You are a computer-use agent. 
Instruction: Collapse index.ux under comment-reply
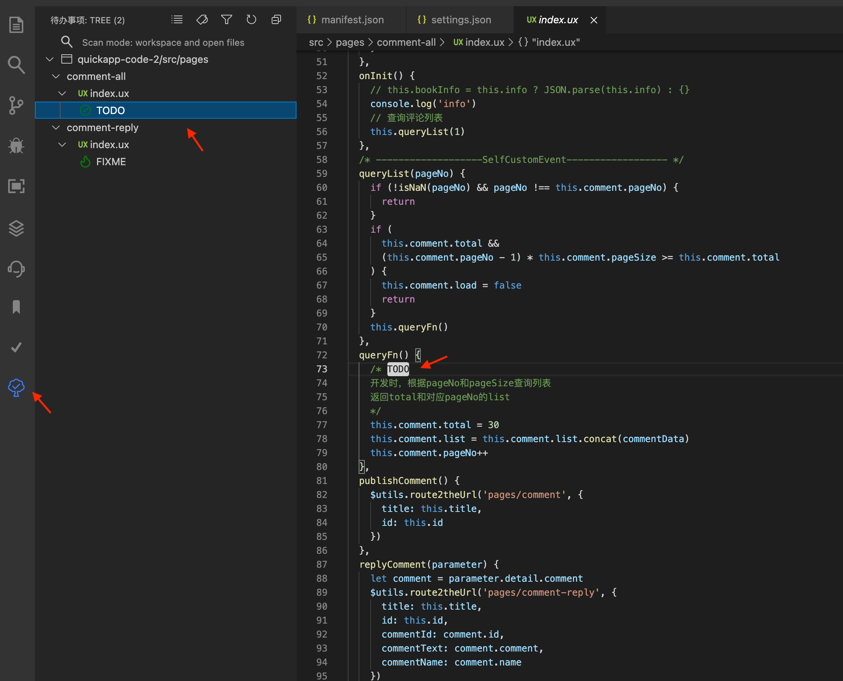click(62, 145)
